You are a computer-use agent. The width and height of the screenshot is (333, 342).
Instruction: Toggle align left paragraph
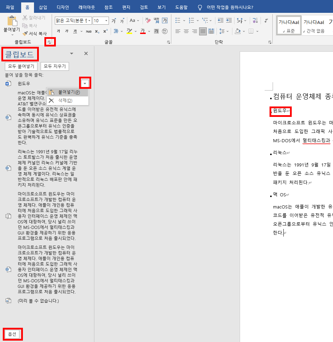click(178, 31)
